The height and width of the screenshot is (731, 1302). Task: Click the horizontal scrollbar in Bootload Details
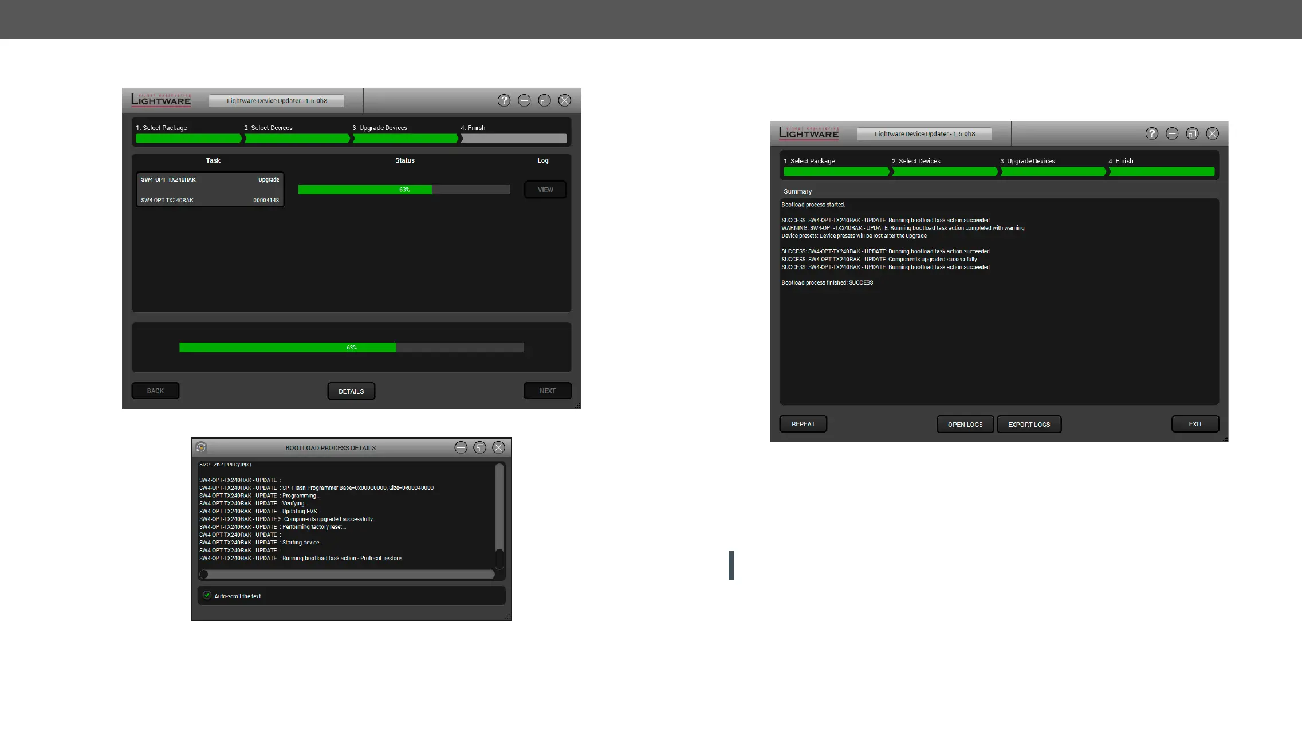tap(347, 574)
